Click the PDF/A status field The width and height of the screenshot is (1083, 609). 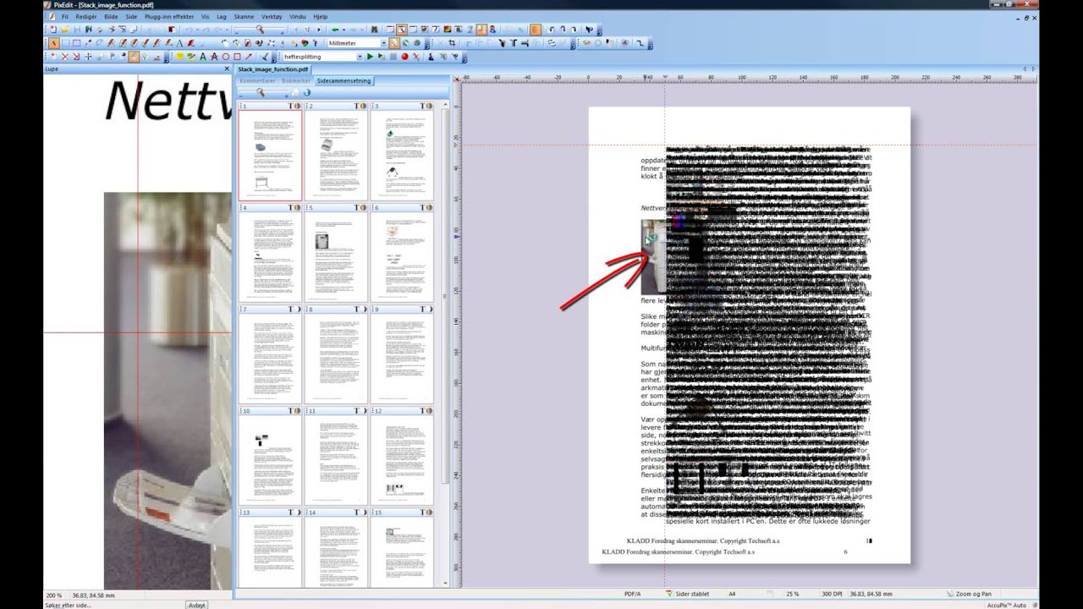[632, 595]
